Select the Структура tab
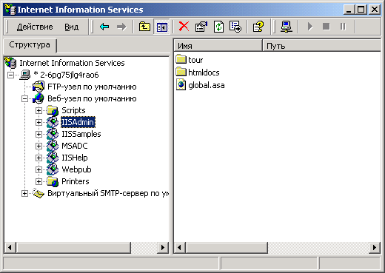The width and height of the screenshot is (385, 273). (30, 45)
